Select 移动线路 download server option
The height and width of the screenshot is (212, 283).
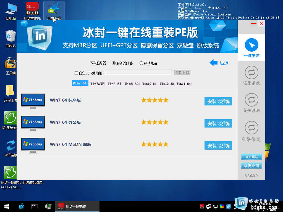click(x=148, y=63)
